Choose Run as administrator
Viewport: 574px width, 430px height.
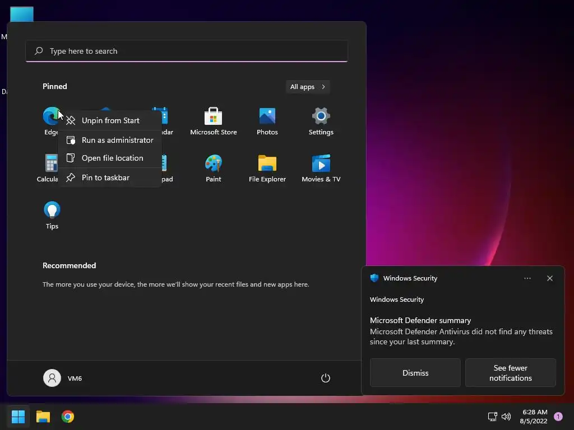(110, 140)
